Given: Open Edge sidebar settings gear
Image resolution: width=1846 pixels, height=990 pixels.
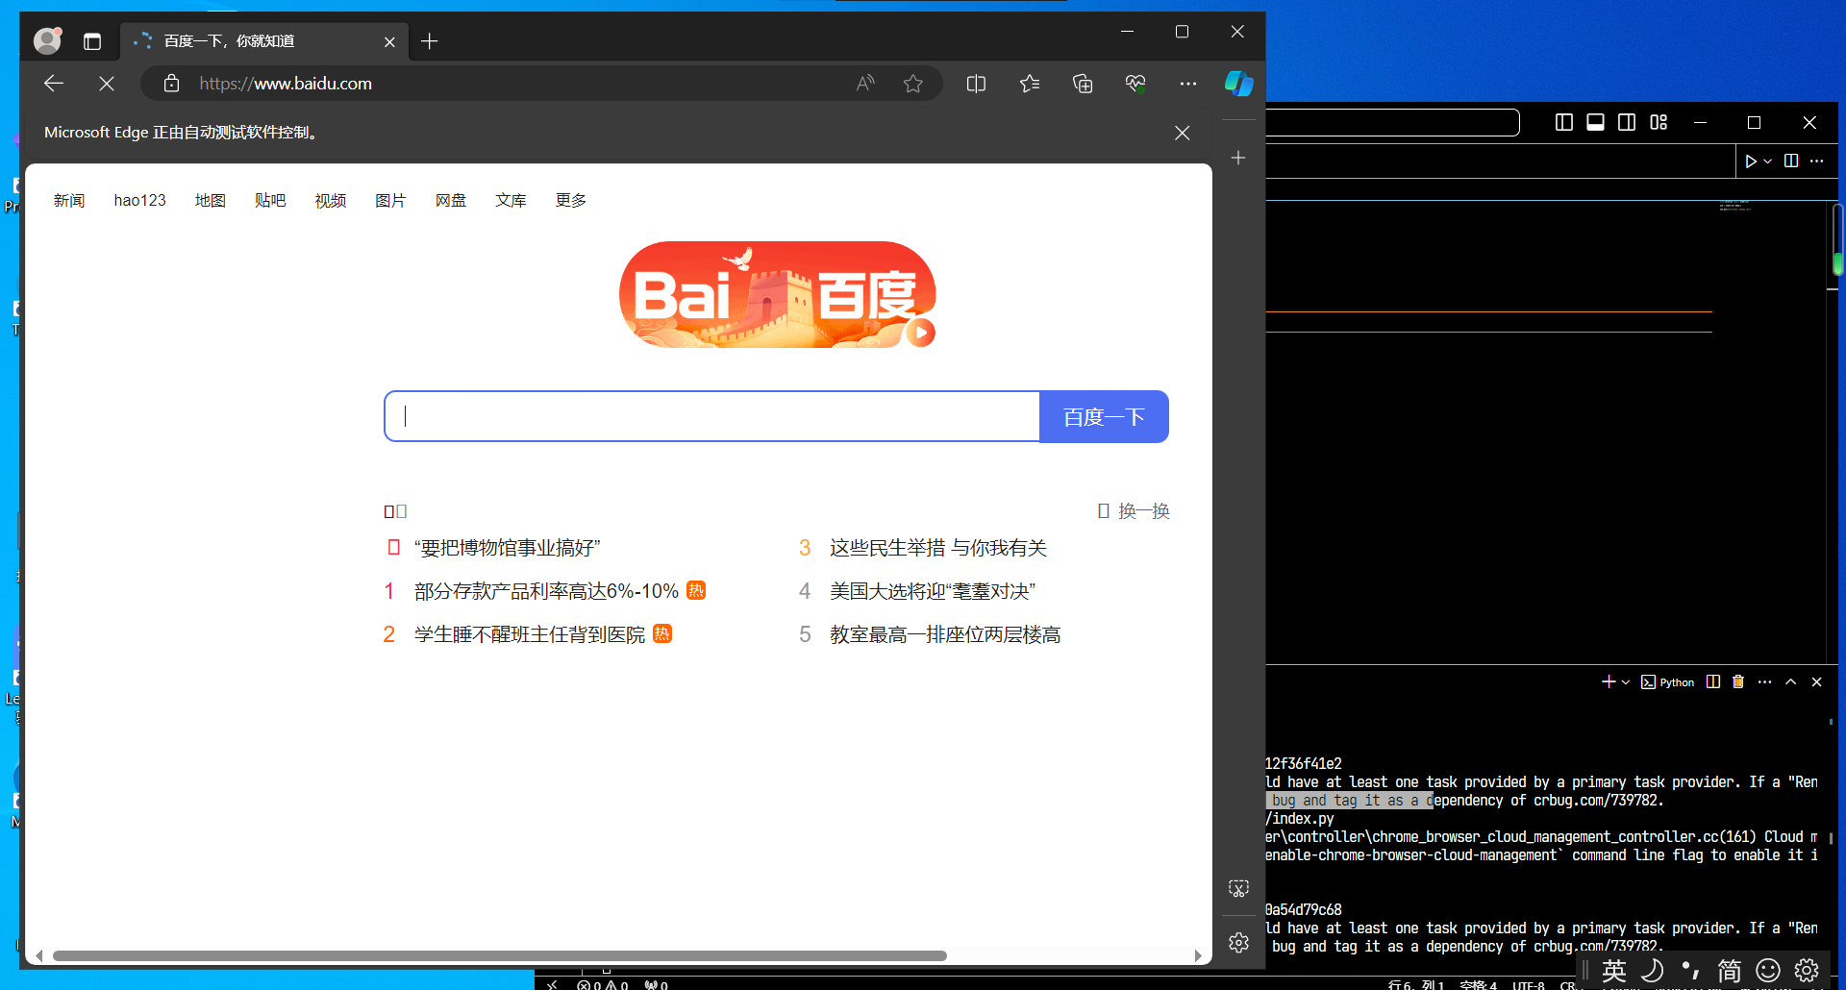Looking at the screenshot, I should (x=1238, y=943).
